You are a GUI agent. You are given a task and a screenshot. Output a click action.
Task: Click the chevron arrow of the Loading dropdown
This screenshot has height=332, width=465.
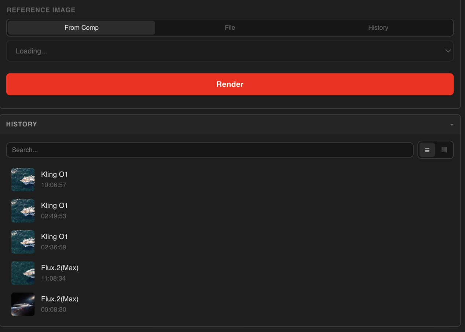pos(448,51)
